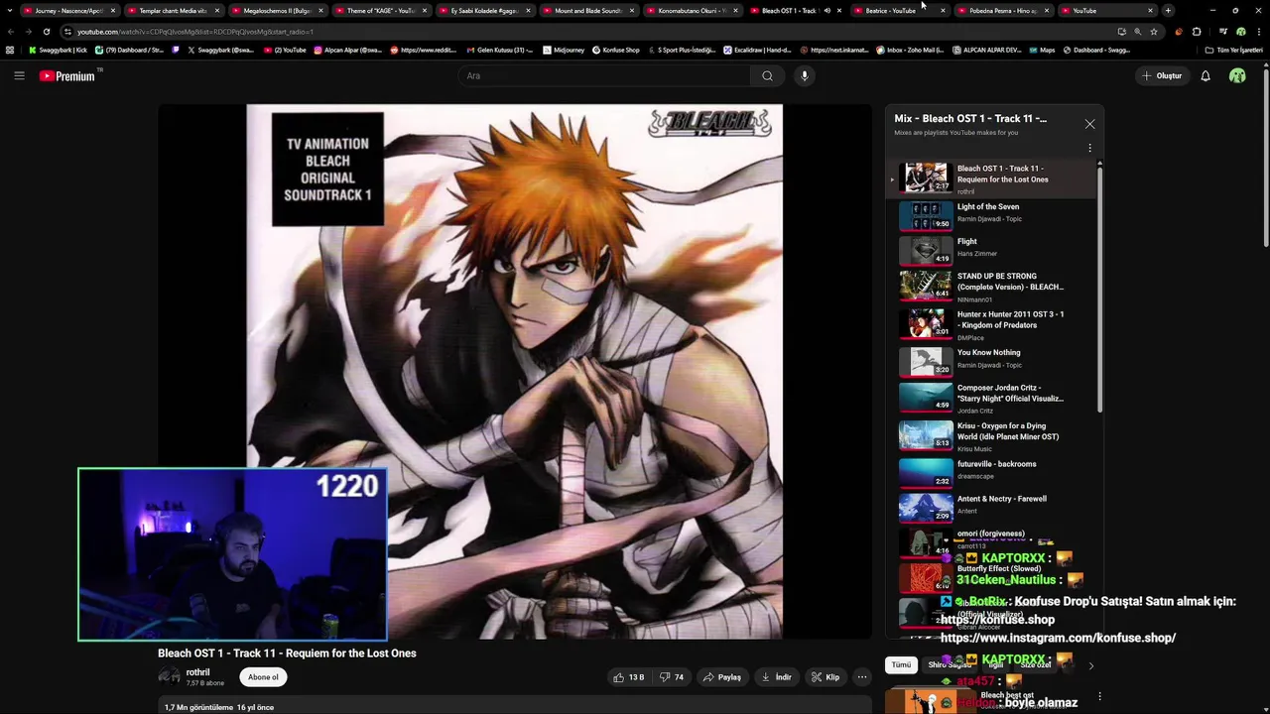The width and height of the screenshot is (1270, 714).
Task: Play Hunter x Hunter 2011 OST 3 item
Action: (x=992, y=324)
